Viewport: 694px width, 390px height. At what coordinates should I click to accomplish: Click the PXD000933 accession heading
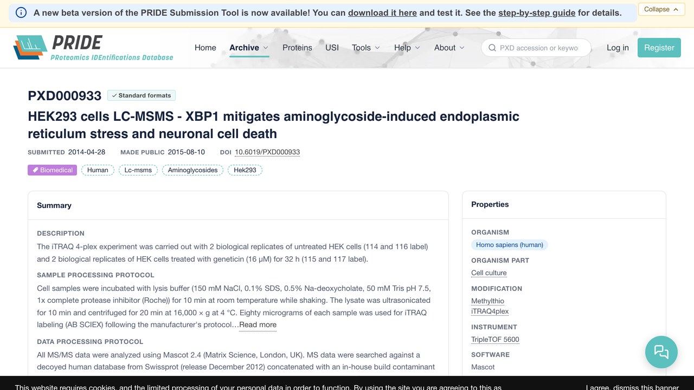65,96
